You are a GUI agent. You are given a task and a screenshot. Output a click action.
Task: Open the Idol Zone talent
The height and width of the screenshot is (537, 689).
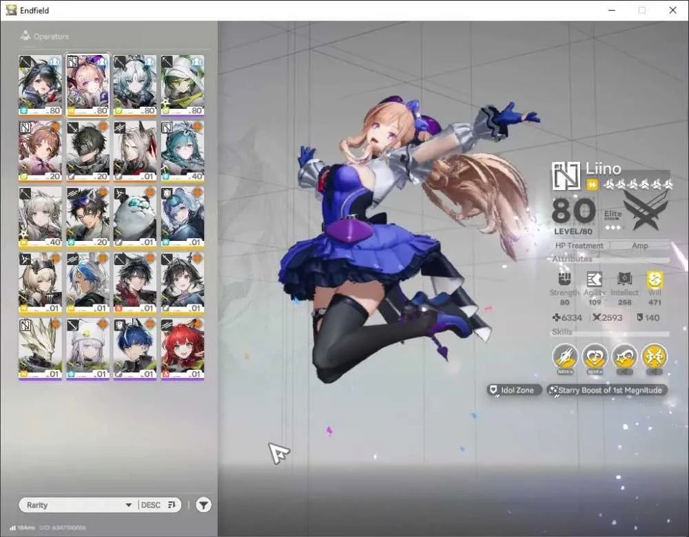tap(514, 390)
